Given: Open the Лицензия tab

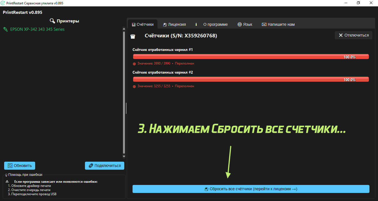Looking at the screenshot, I should click(174, 24).
